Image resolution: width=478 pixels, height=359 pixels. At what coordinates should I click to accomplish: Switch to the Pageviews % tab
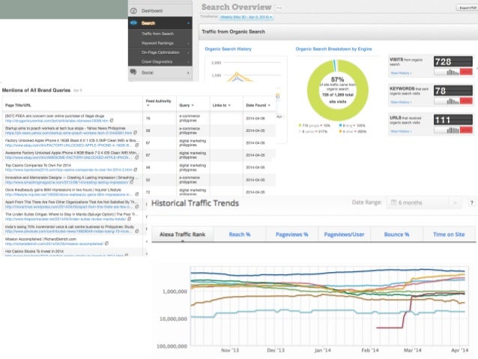pos(291,235)
